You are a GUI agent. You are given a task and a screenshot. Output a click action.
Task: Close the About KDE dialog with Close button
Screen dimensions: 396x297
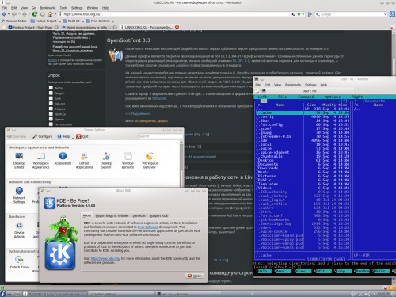(194, 276)
